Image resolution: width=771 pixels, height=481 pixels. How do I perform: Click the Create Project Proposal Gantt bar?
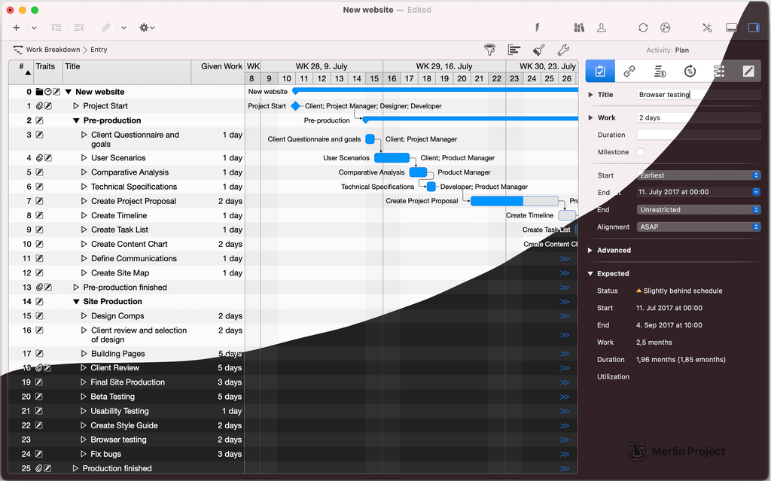point(514,201)
